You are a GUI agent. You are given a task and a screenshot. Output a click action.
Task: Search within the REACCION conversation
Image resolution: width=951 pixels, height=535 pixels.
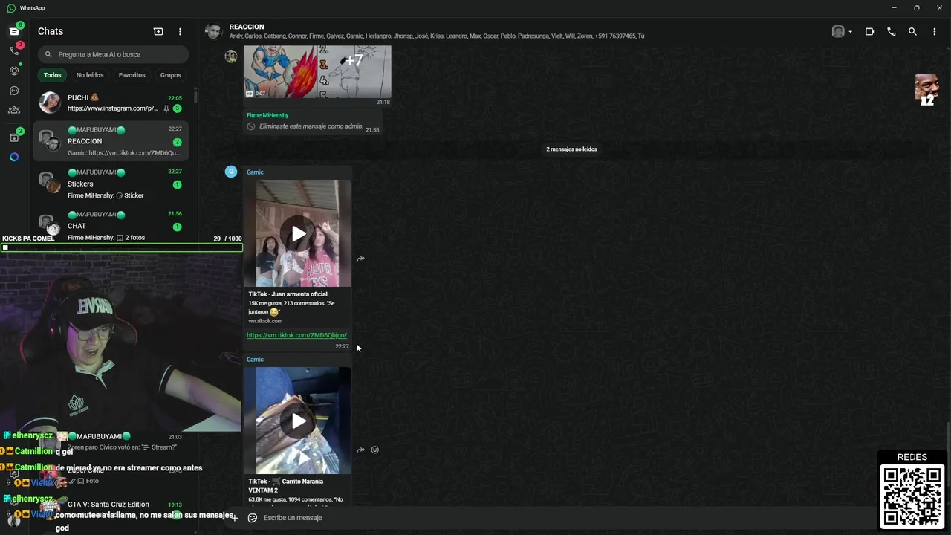[x=912, y=31]
